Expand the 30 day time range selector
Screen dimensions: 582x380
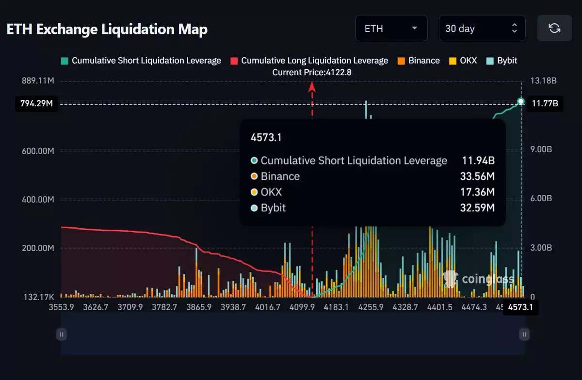pyautogui.click(x=482, y=28)
